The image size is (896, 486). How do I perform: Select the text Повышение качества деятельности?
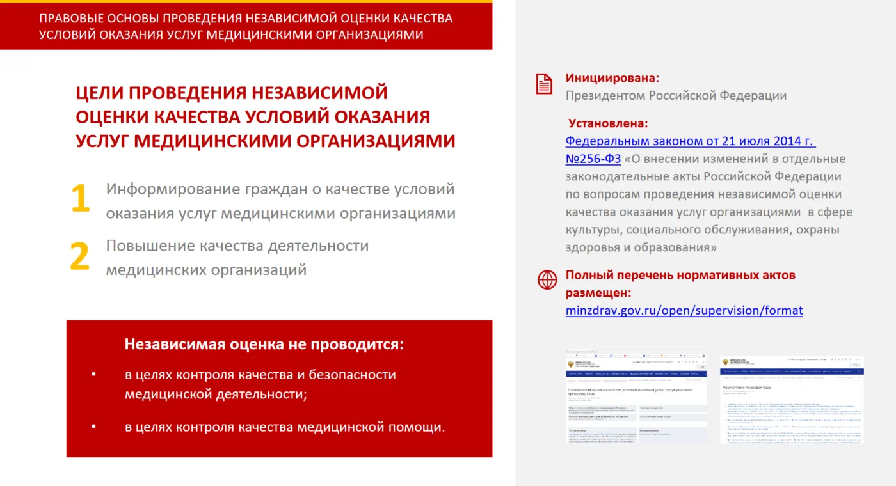click(x=237, y=246)
